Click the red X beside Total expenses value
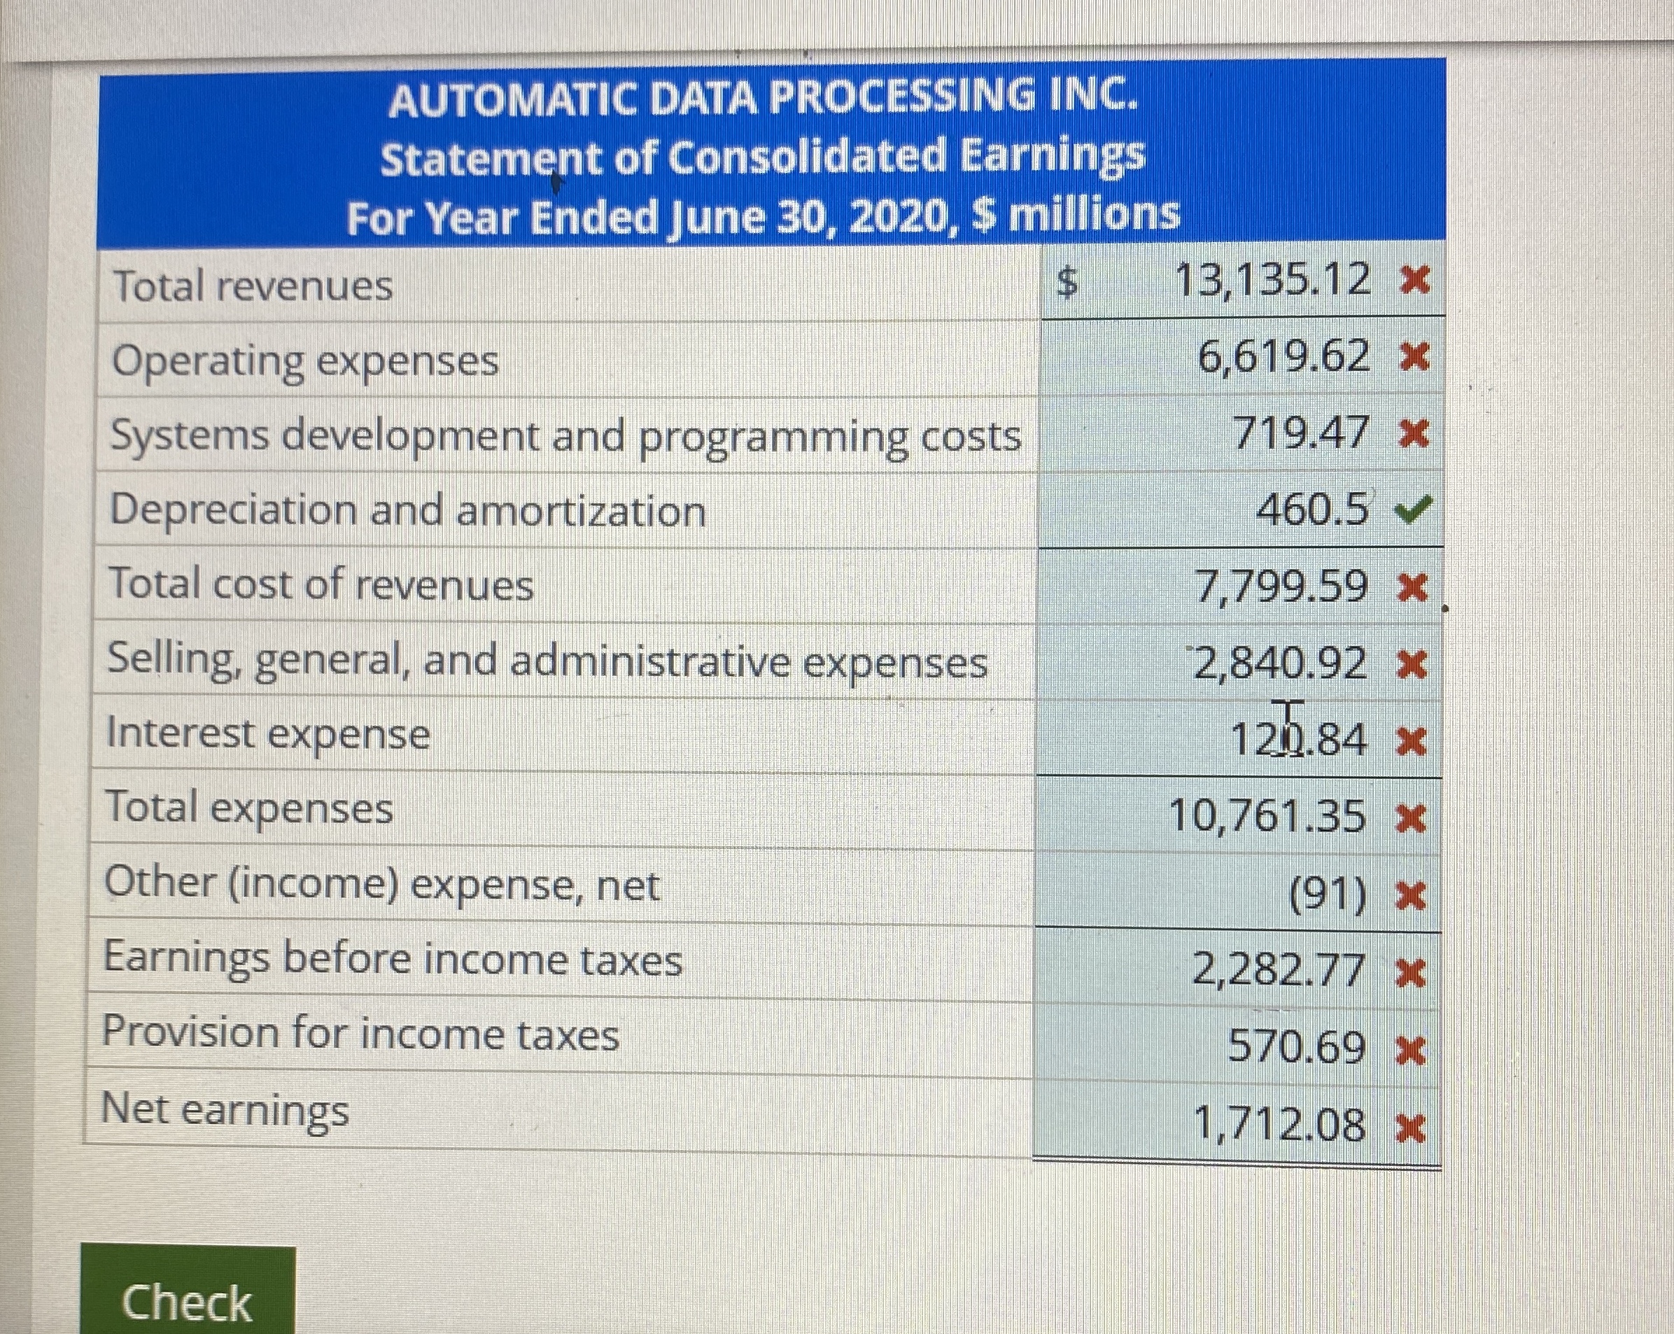This screenshot has height=1334, width=1674. tap(1411, 818)
